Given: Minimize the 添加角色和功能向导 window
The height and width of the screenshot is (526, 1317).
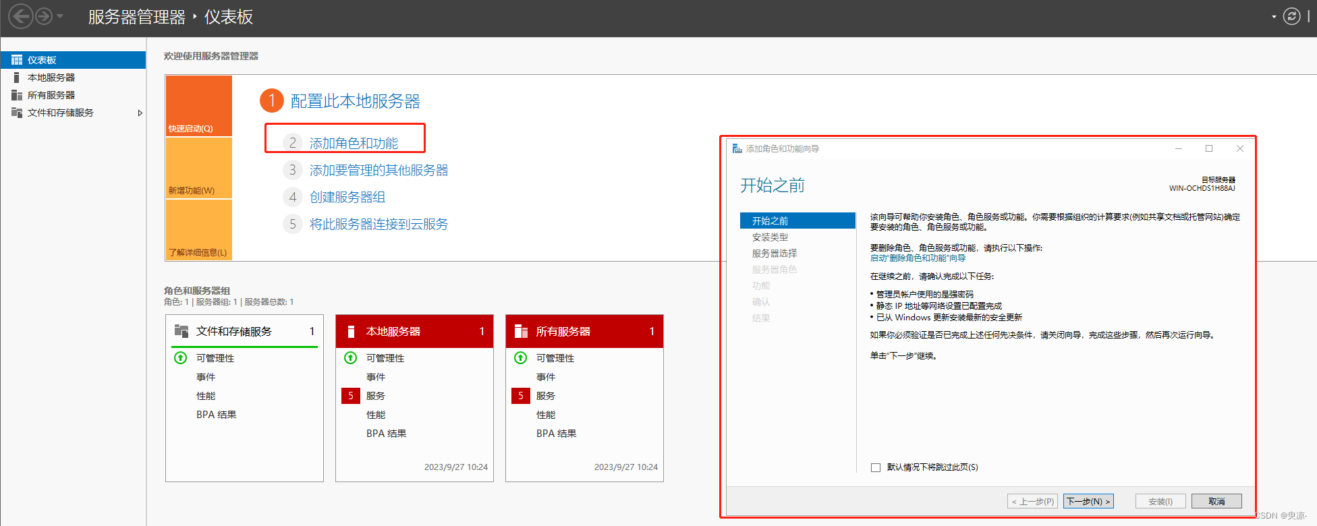Looking at the screenshot, I should (1179, 148).
